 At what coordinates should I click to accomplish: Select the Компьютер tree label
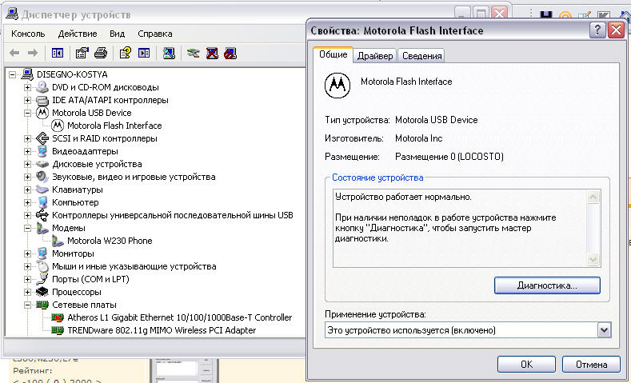pos(75,202)
